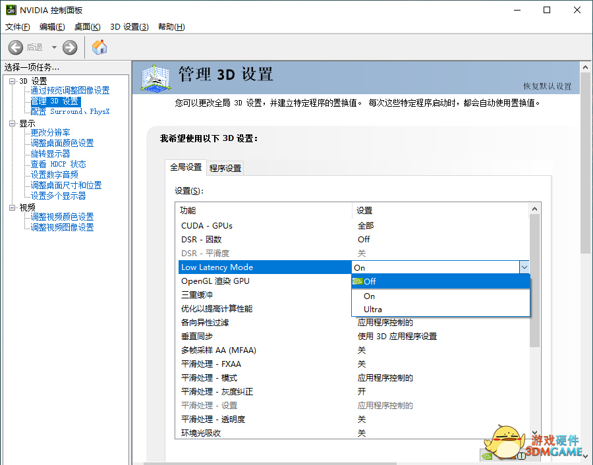This screenshot has height=465, width=593.
Task: Open 通过预览调整图像设置 task
Action: tap(70, 90)
